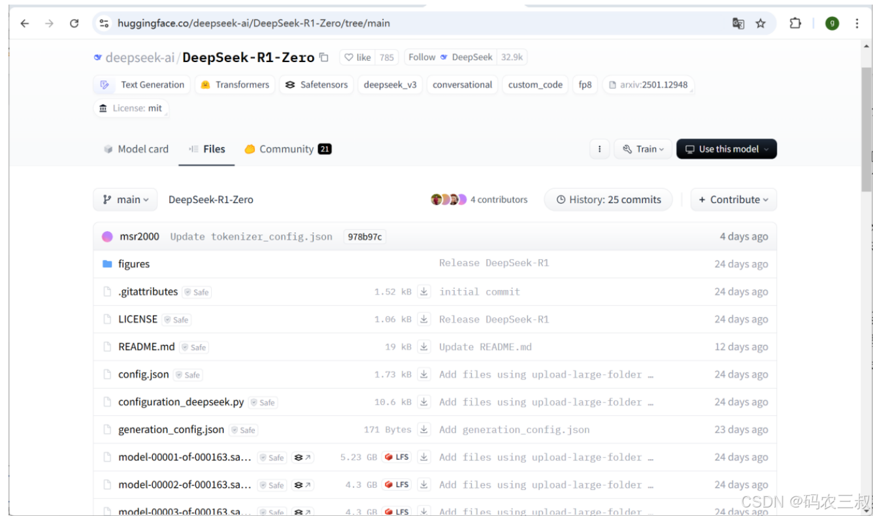Click the LFS badge on model-00002
This screenshot has width=873, height=516.
396,485
